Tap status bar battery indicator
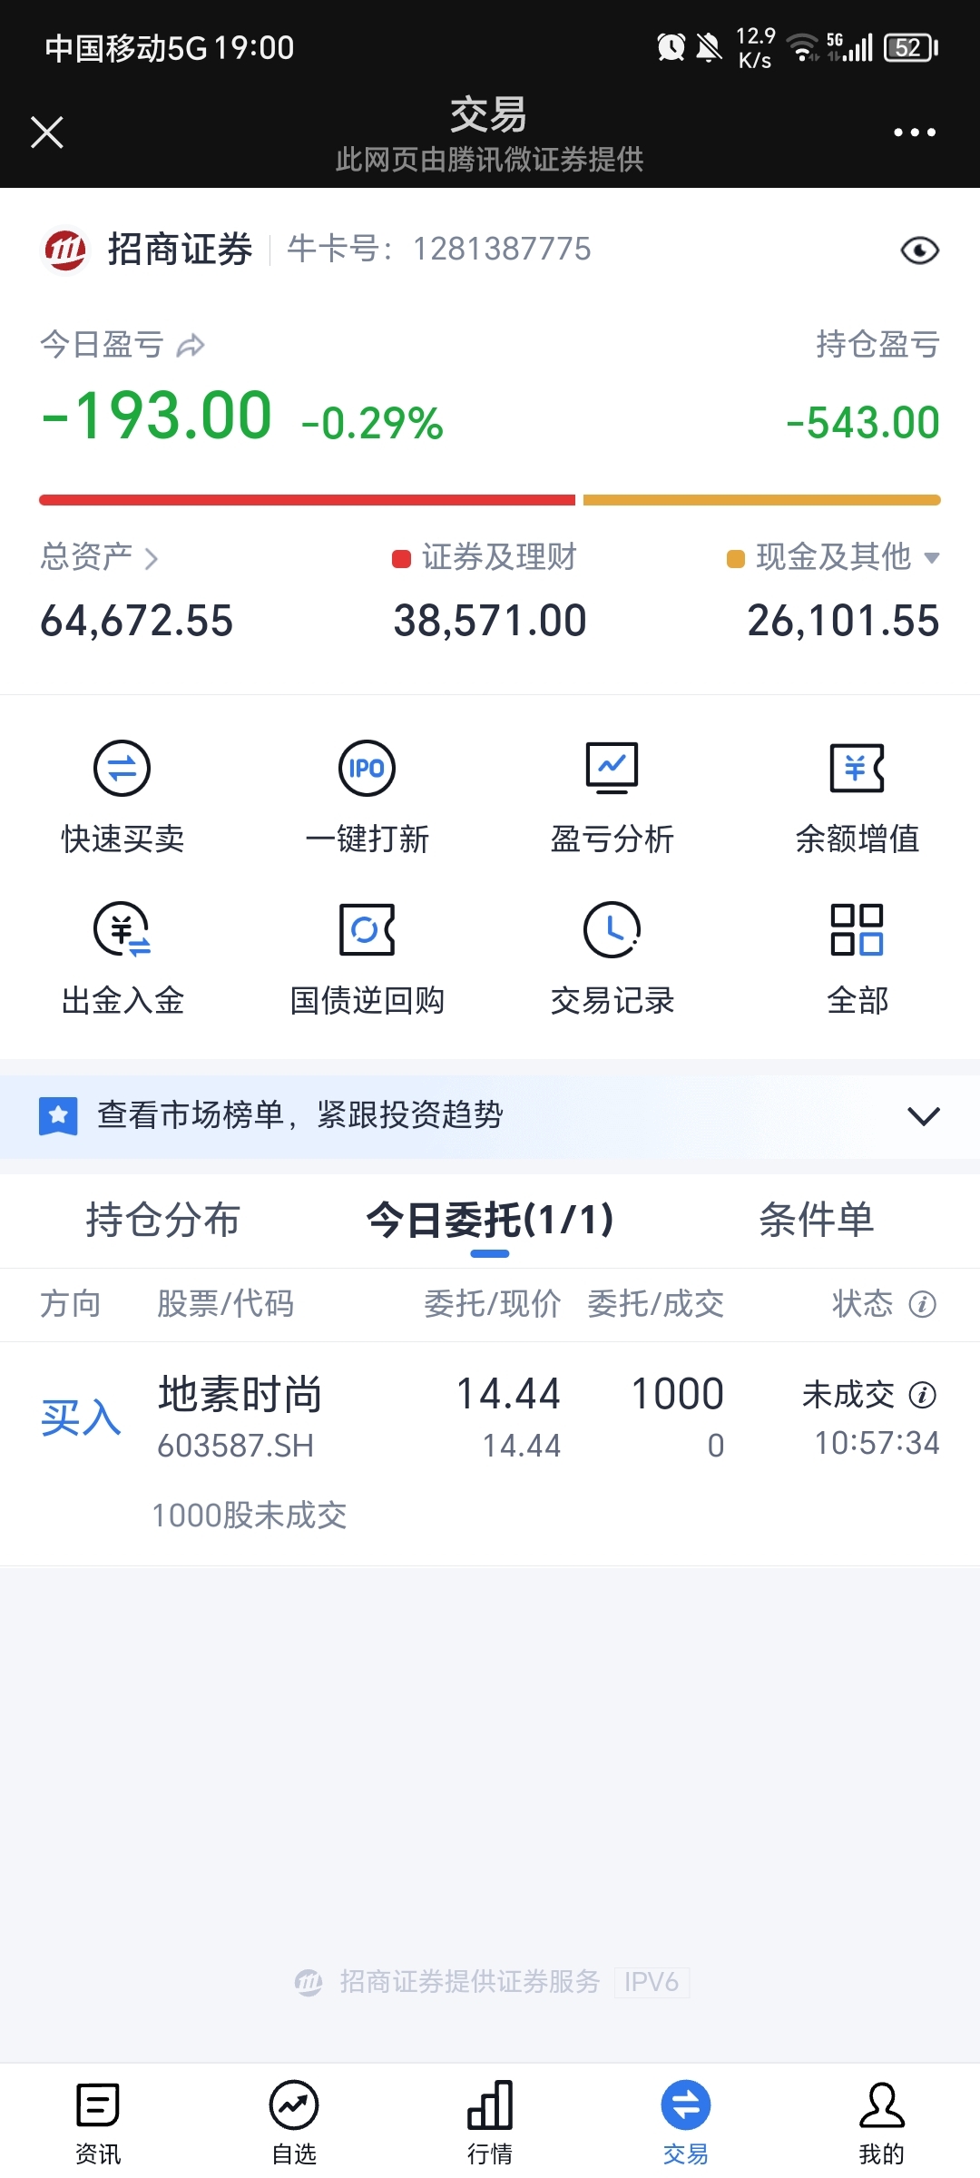980x2178 pixels. coord(911,47)
